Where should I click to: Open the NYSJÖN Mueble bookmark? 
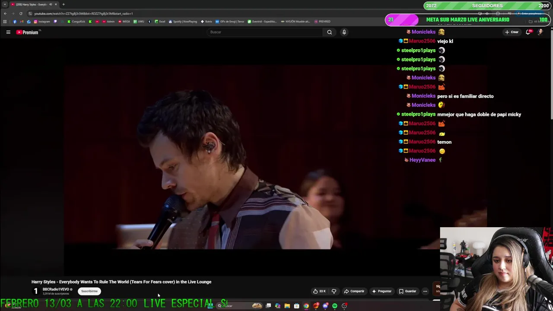(x=295, y=22)
